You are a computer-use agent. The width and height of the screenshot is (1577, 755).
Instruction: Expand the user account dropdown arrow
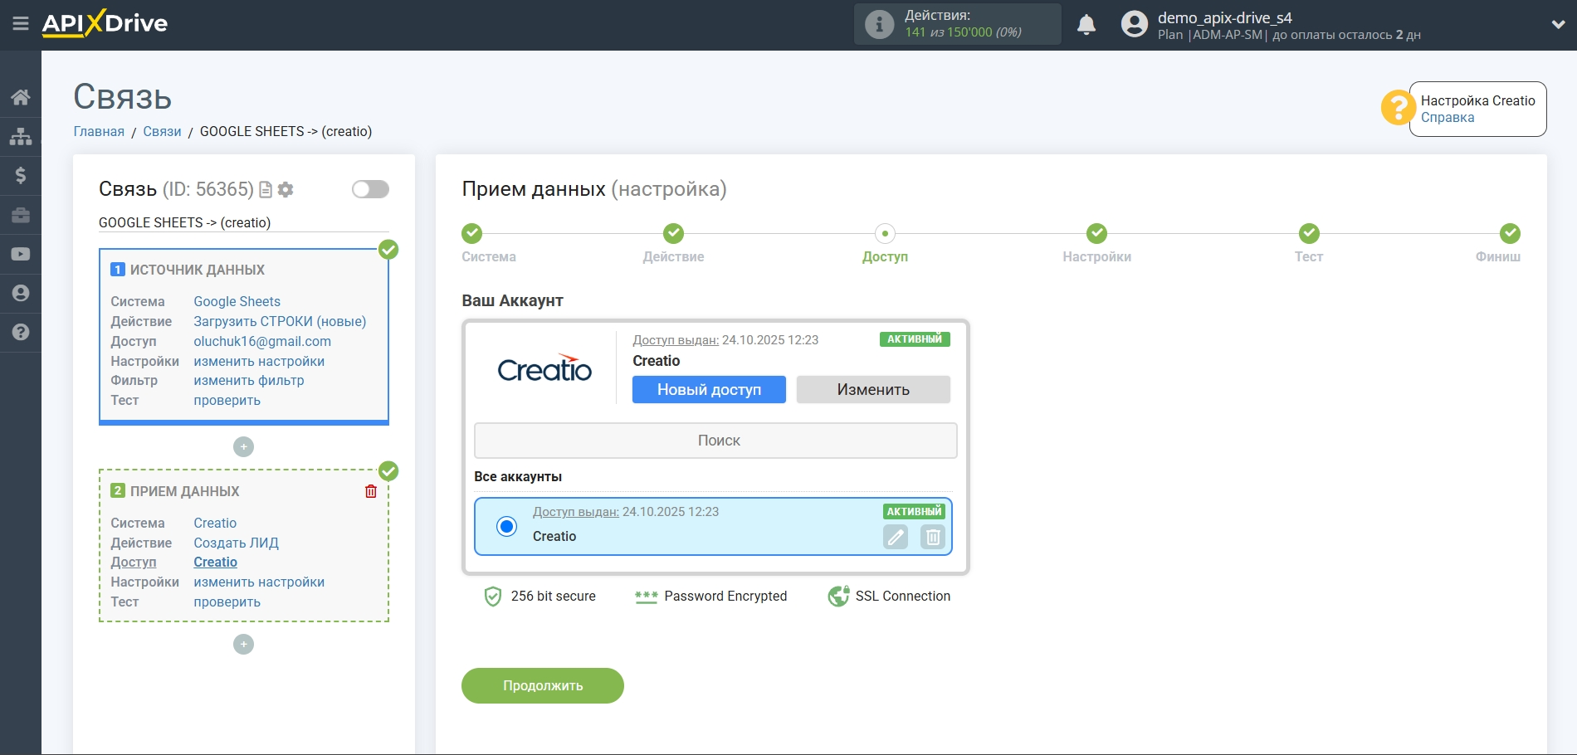(x=1558, y=25)
